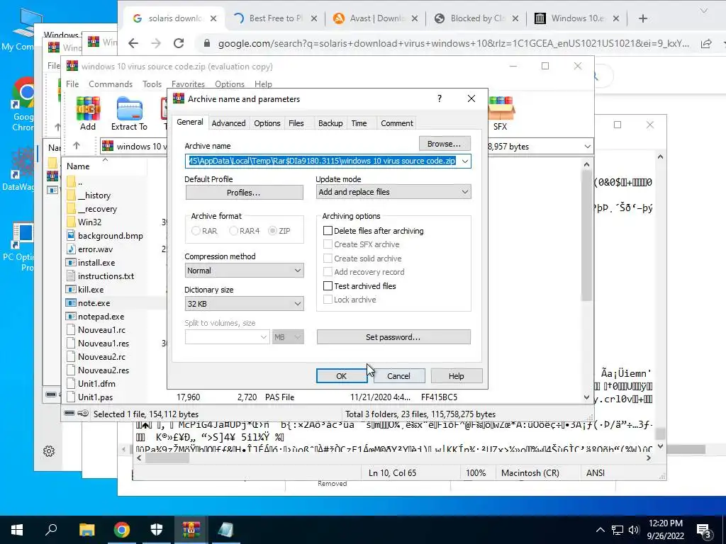Click the dialog question mark help icon
Viewport: 726px width, 544px height.
pyautogui.click(x=439, y=98)
